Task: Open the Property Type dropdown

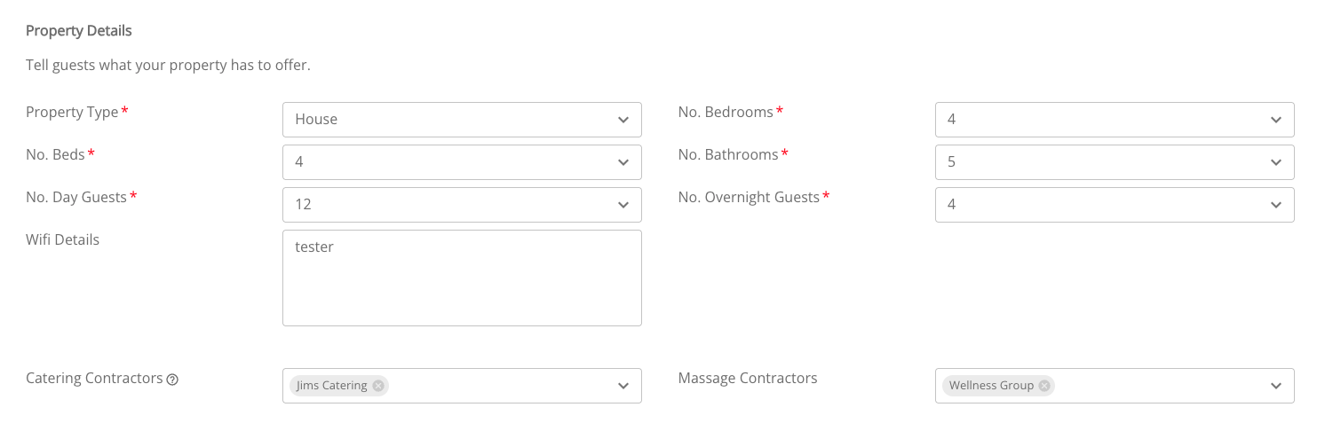Action: [462, 120]
